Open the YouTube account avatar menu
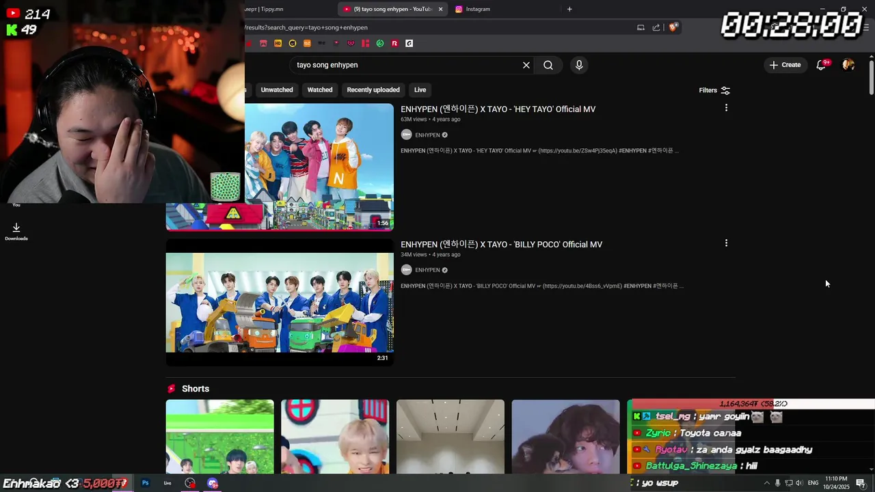 pos(848,65)
